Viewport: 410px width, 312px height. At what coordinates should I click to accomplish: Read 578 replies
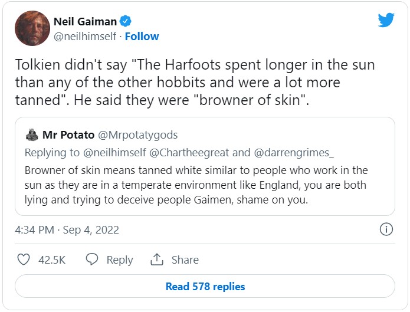point(205,287)
